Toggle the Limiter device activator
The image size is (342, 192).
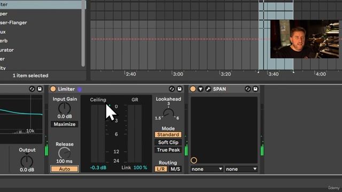coord(53,89)
